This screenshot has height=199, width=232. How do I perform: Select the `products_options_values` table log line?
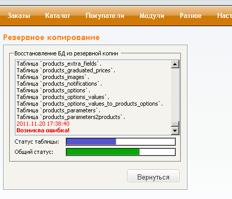click(63, 97)
